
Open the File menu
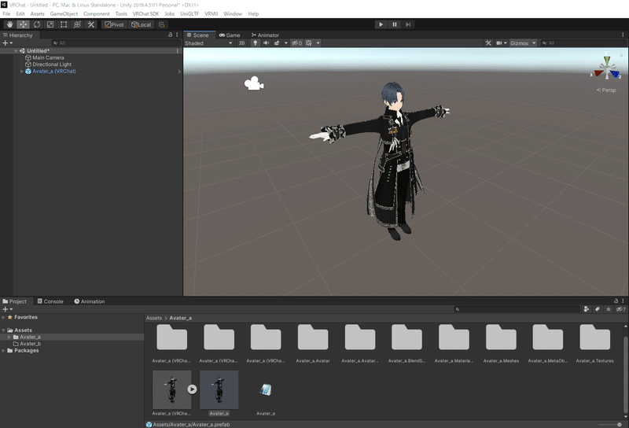[x=6, y=13]
